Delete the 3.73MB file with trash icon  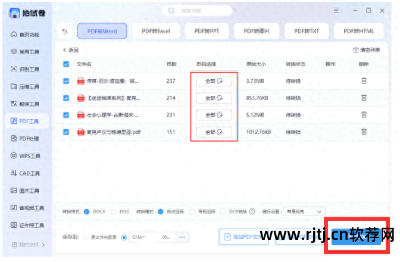click(364, 81)
